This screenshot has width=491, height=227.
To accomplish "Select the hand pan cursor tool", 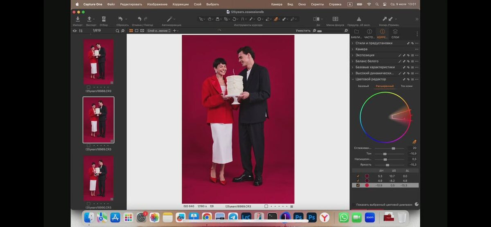I will [x=209, y=19].
